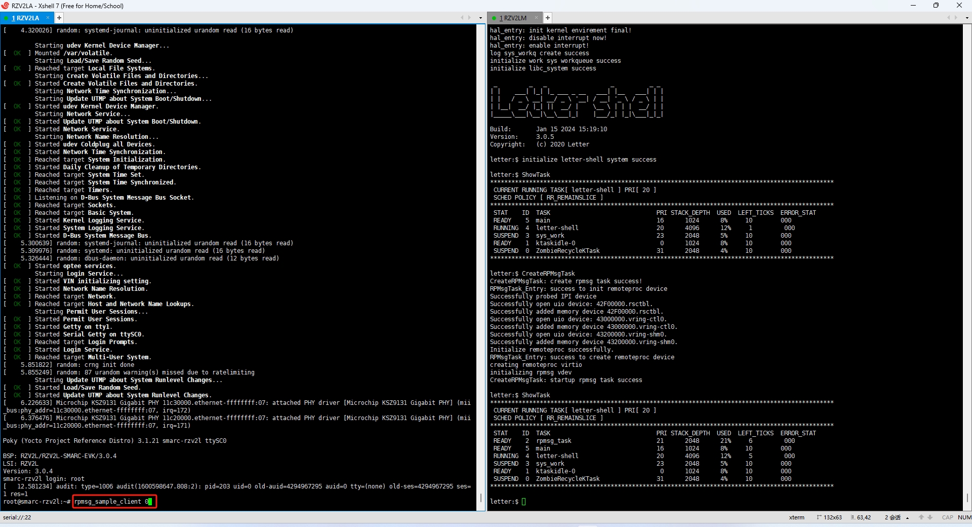Click the CAP indicator in status bar
Viewport: 972px width, 527px height.
tap(947, 517)
